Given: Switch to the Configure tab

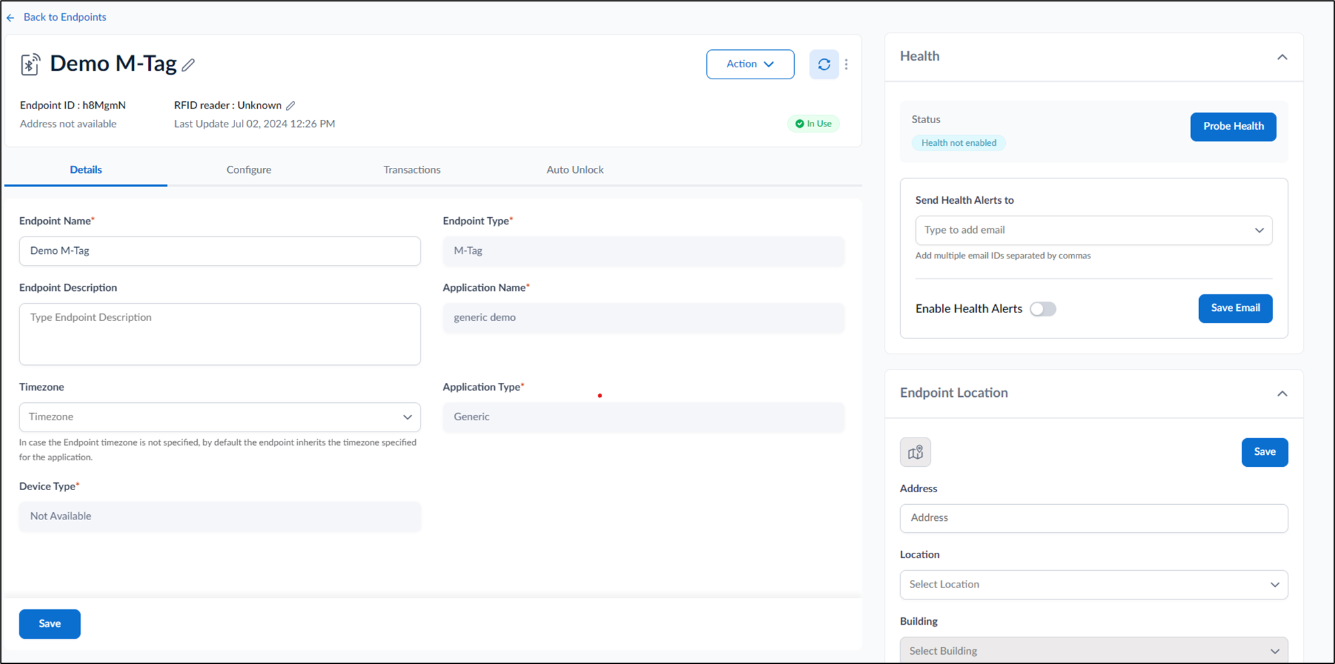Looking at the screenshot, I should coord(248,170).
